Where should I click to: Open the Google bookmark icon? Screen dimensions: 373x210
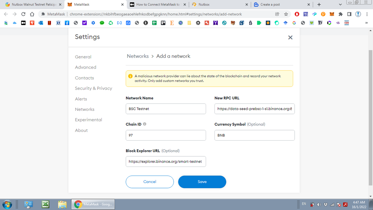[294, 23]
